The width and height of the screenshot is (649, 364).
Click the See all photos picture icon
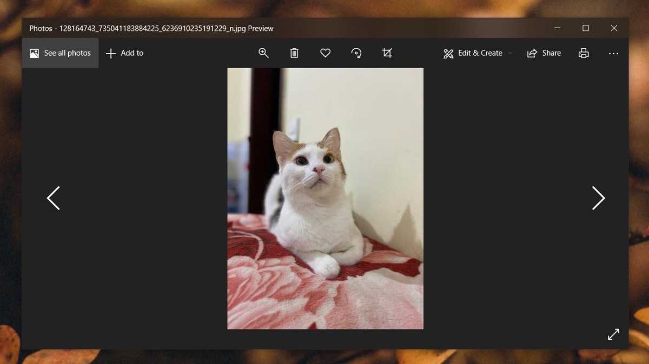34,53
